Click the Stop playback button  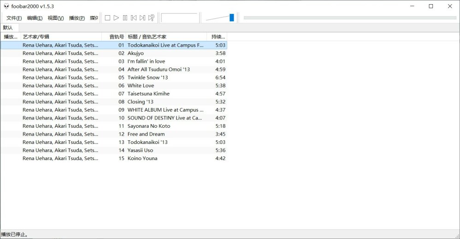pos(107,18)
